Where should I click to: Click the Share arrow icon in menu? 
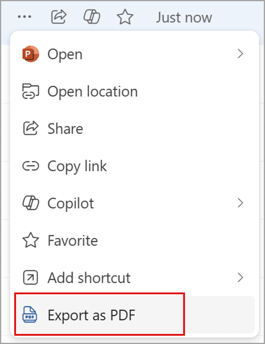point(30,128)
